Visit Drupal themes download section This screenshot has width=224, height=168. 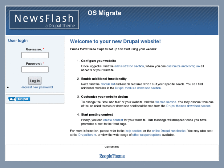point(188,106)
